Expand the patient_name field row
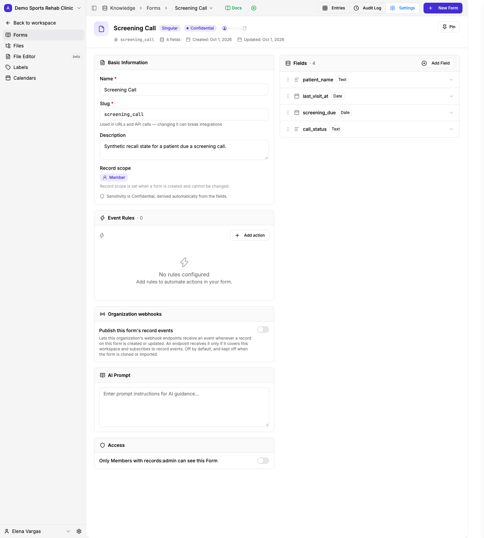The height and width of the screenshot is (538, 484). pos(451,80)
